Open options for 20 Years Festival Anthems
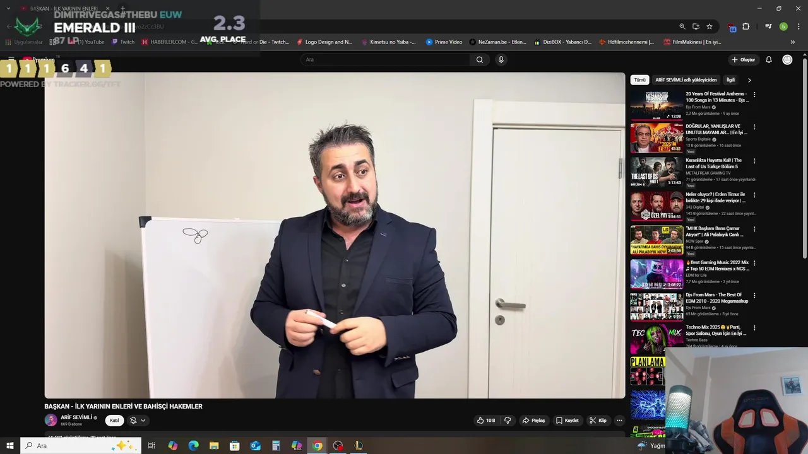 coord(754,95)
